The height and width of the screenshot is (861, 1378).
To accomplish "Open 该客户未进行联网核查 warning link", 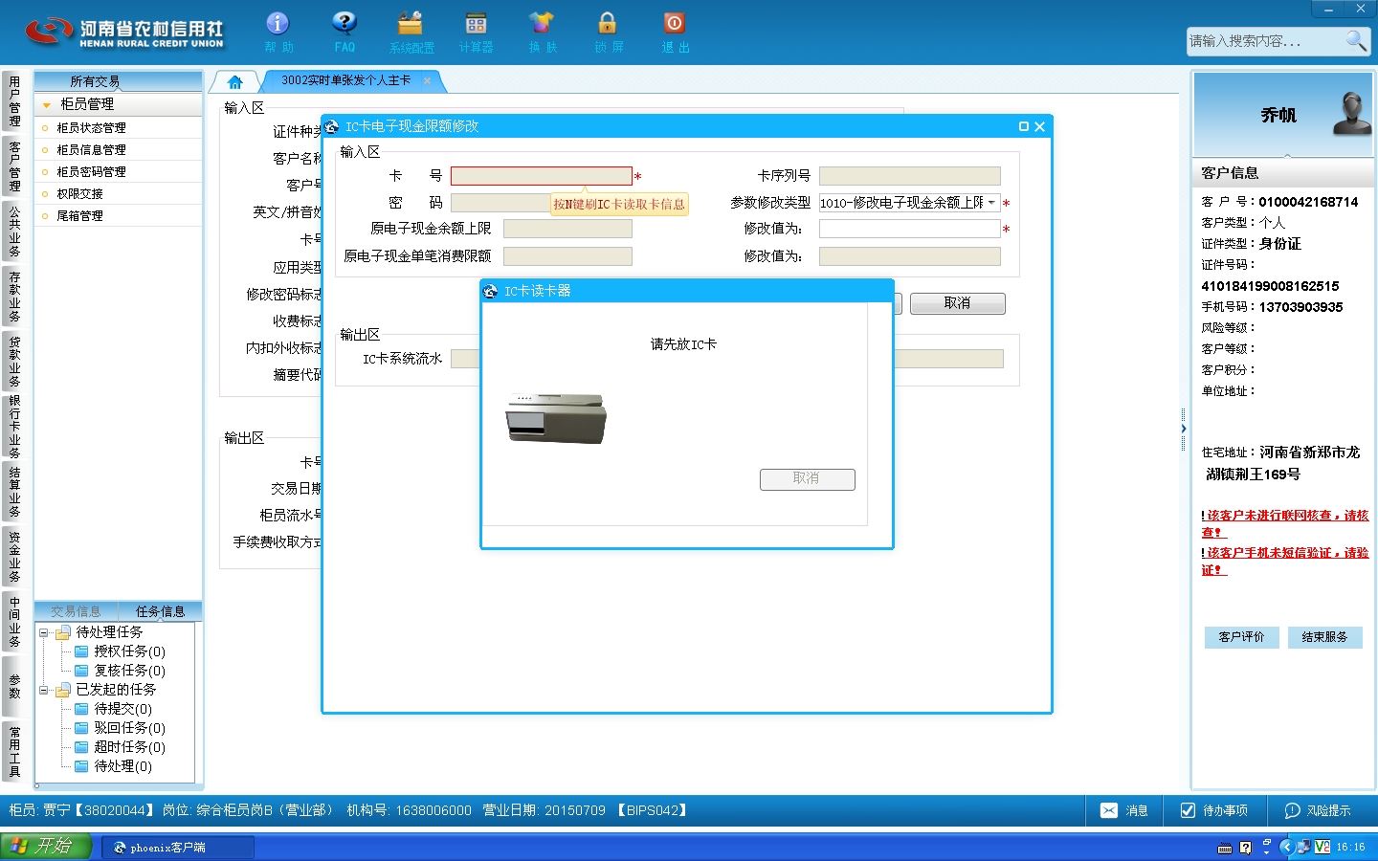I will tap(1286, 523).
